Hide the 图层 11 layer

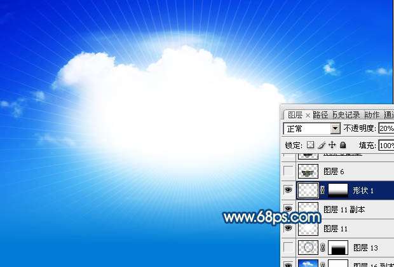coord(289,228)
